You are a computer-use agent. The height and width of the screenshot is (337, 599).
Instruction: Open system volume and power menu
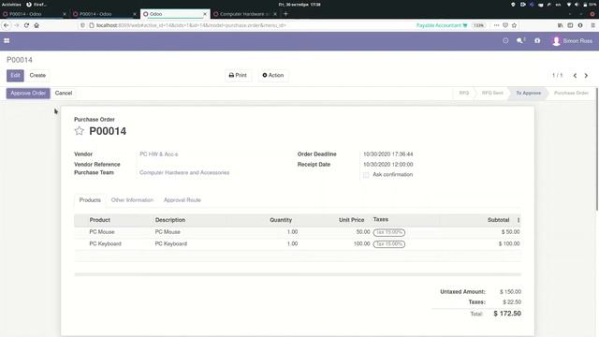(580, 4)
